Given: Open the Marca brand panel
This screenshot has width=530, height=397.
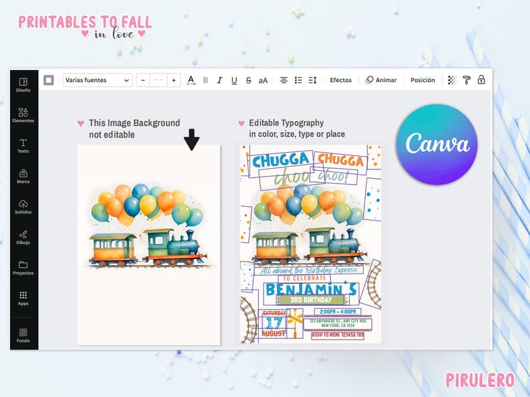Looking at the screenshot, I should pyautogui.click(x=23, y=176).
